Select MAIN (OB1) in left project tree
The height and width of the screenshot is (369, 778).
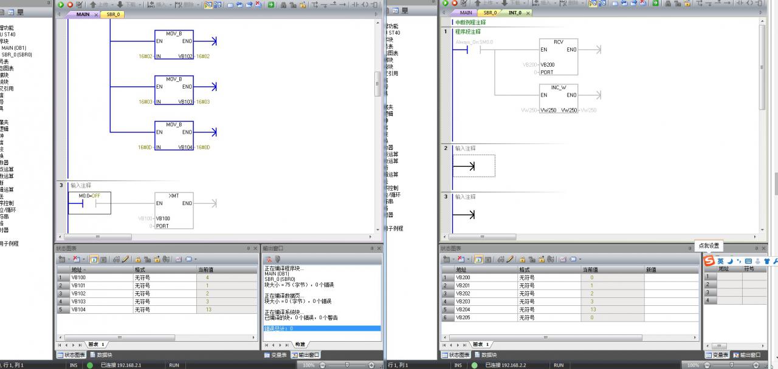click(x=14, y=48)
